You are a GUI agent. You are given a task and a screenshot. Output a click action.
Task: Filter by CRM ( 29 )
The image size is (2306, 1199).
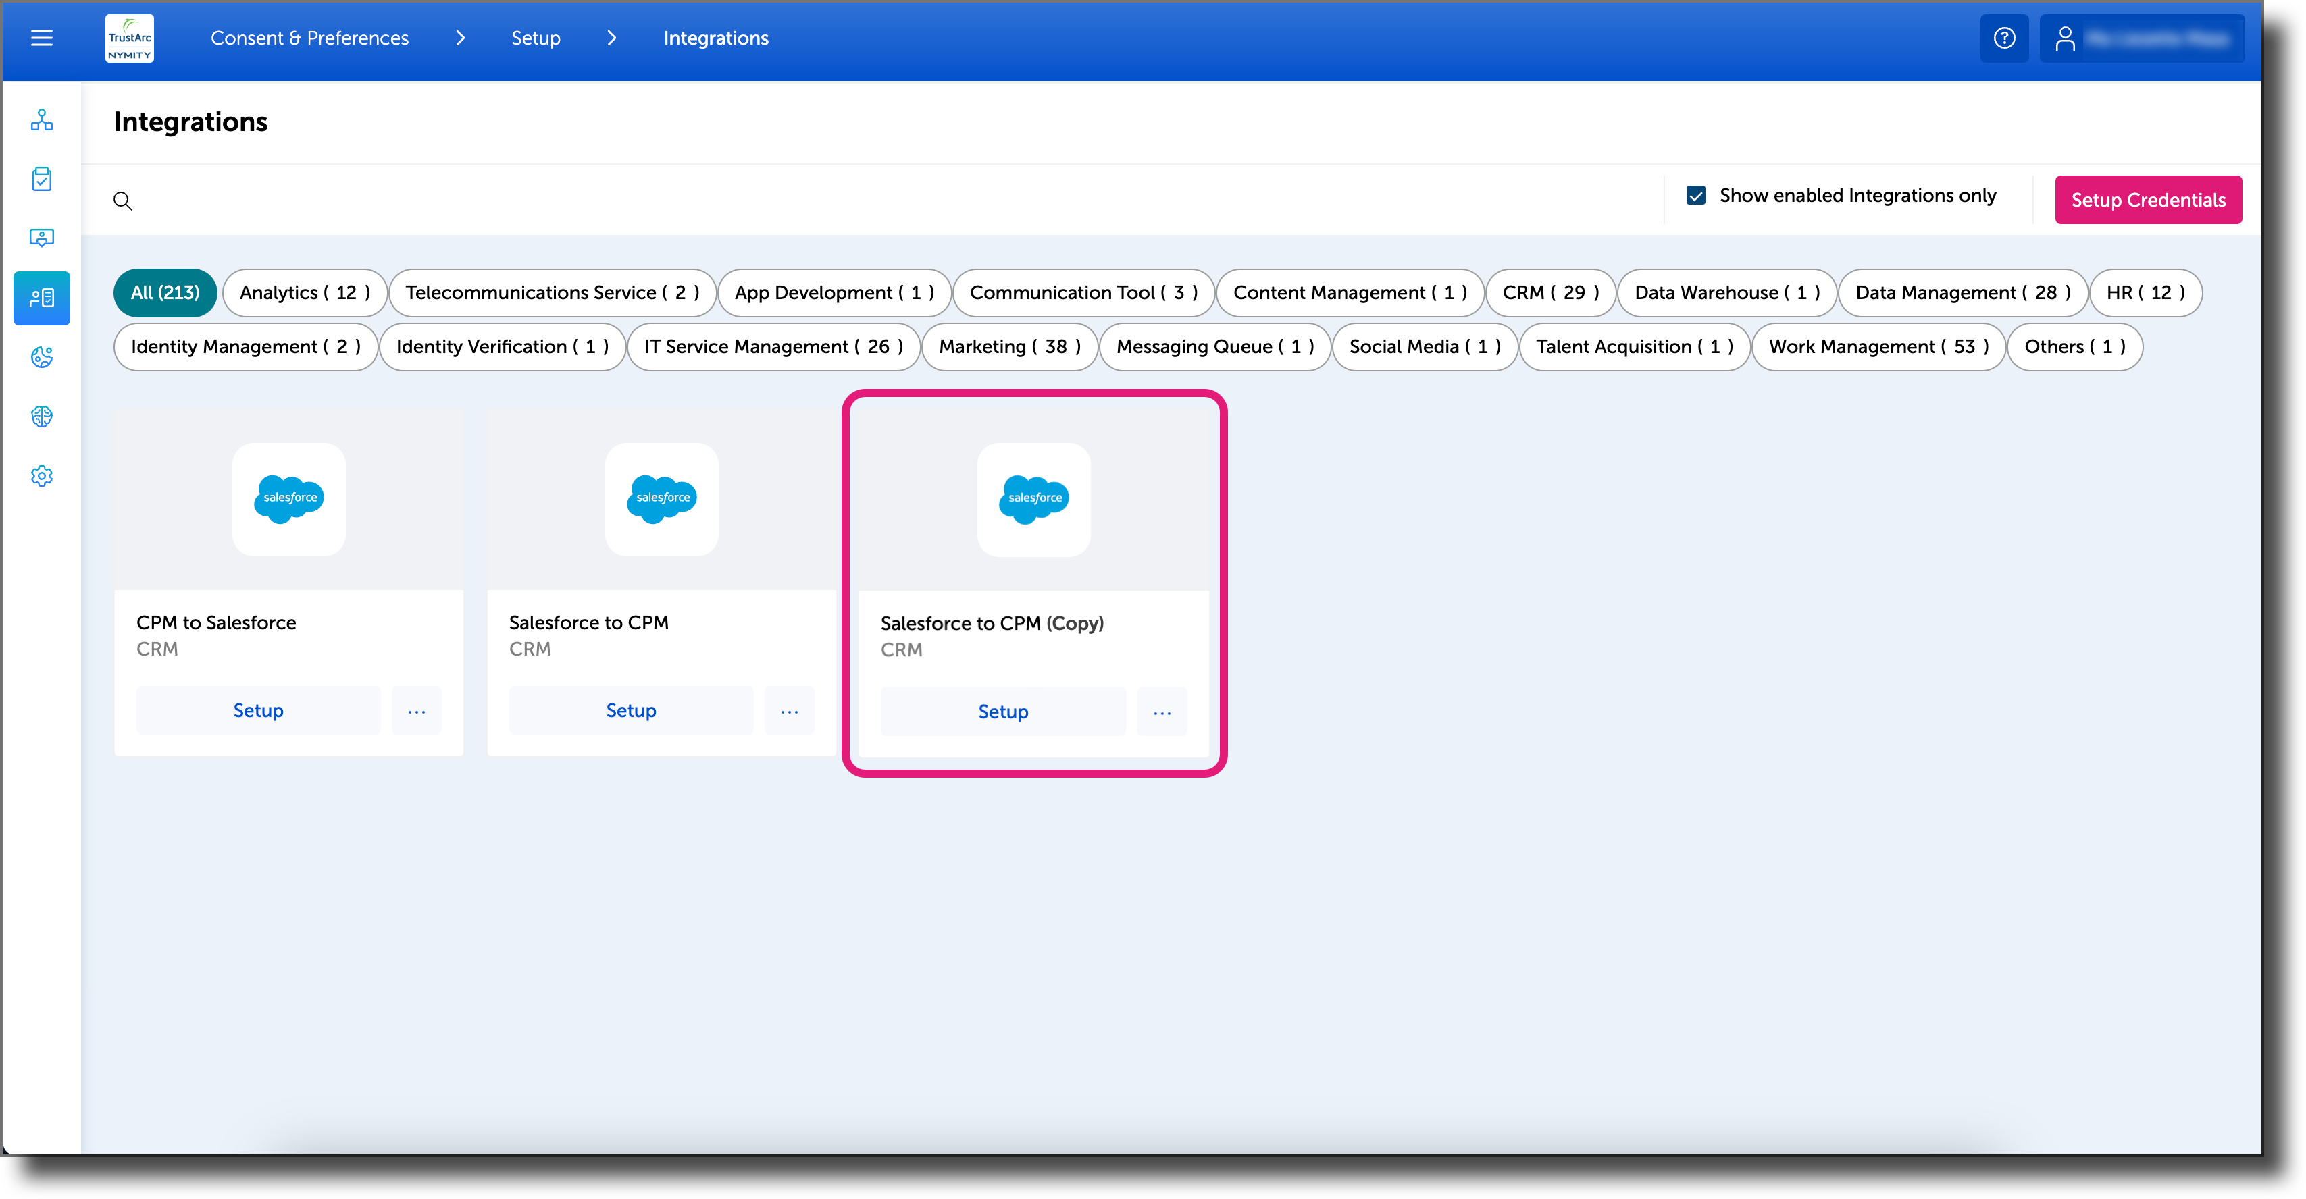pos(1550,292)
